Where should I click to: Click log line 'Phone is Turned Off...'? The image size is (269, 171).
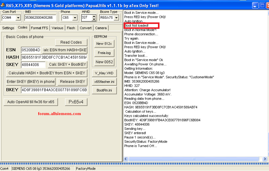tap(140, 146)
